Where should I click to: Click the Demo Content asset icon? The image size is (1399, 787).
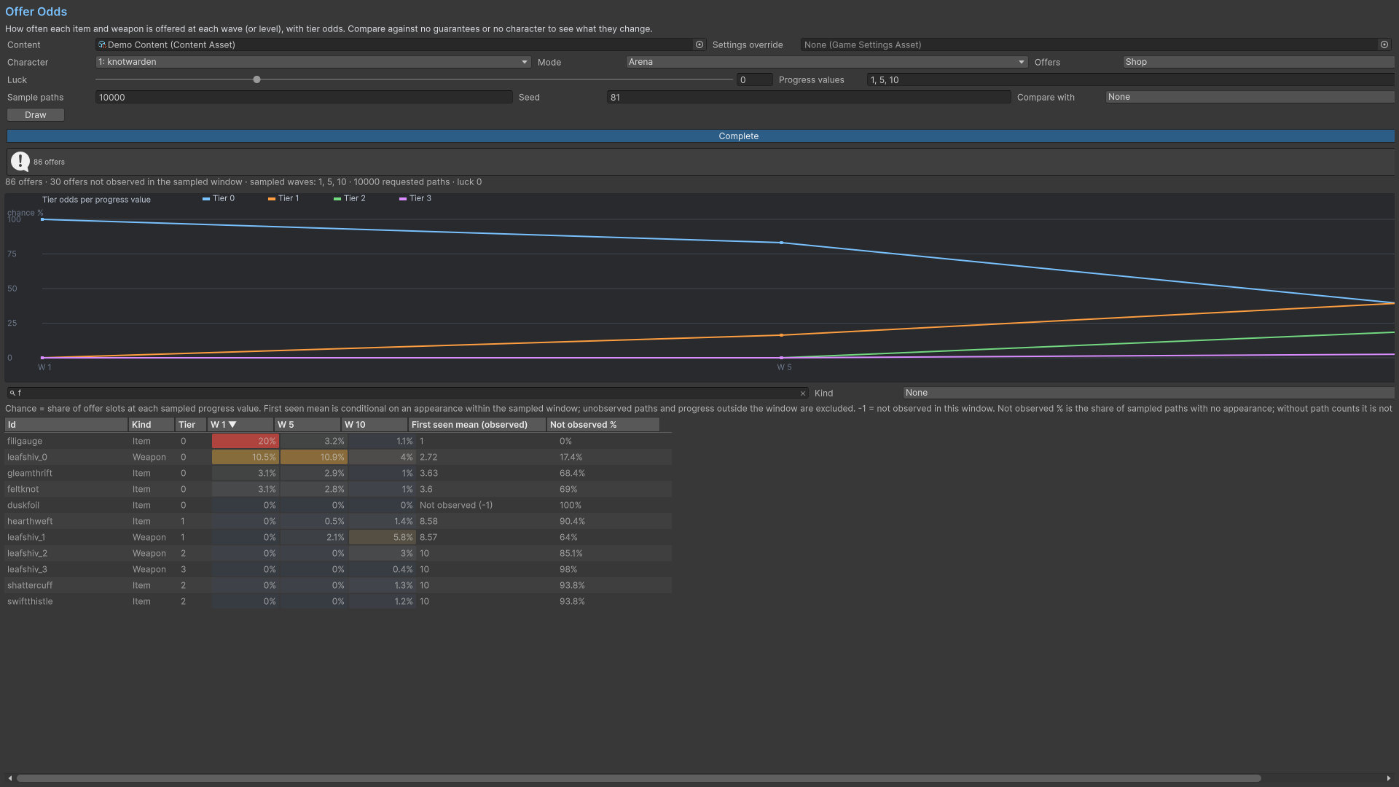coord(102,44)
